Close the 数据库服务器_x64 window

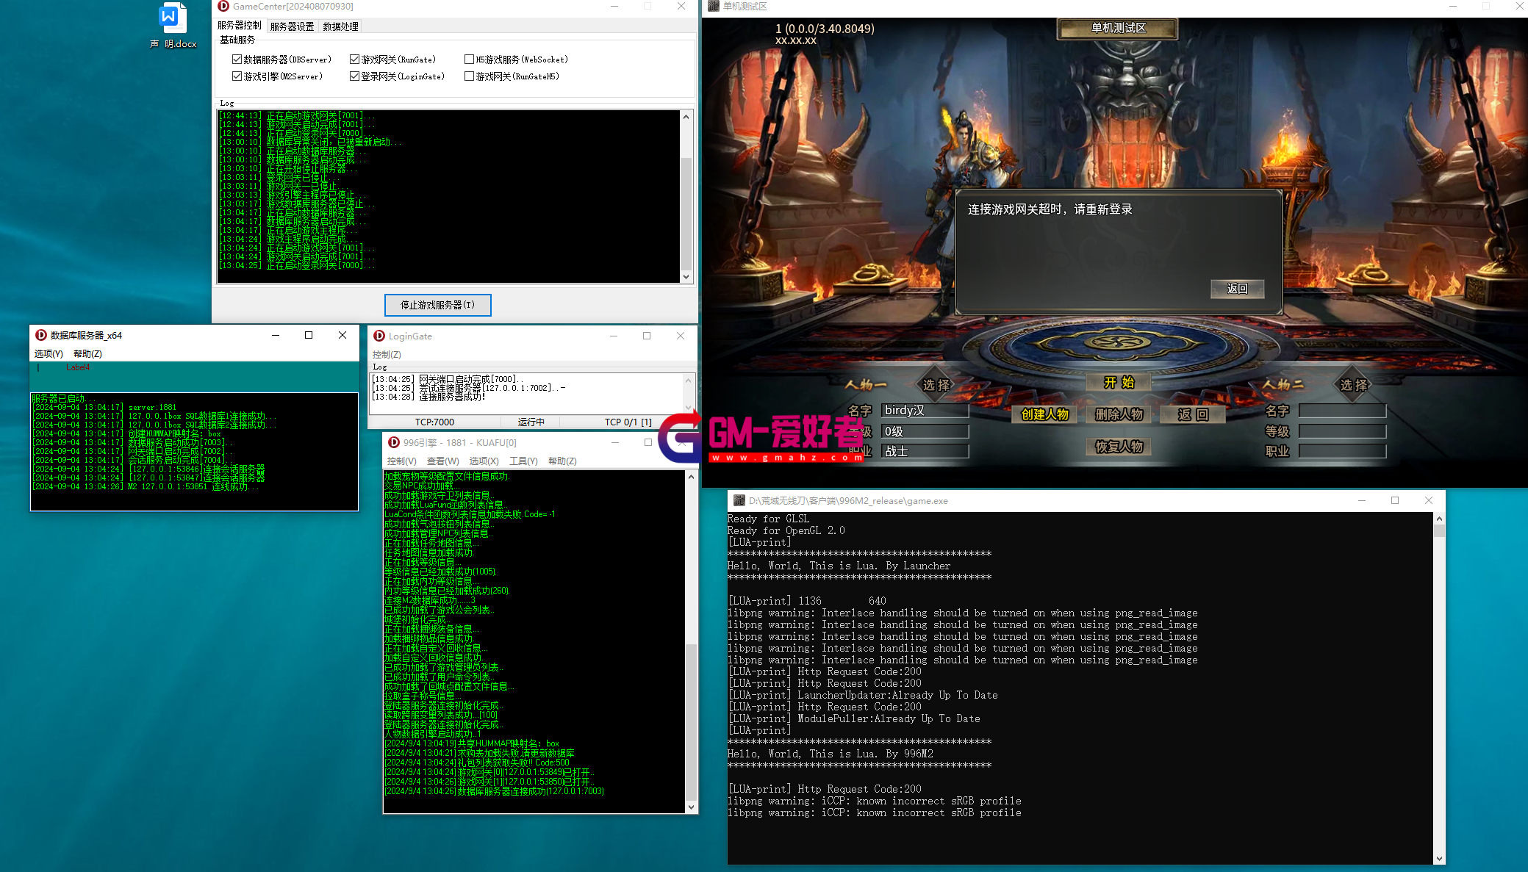(342, 335)
